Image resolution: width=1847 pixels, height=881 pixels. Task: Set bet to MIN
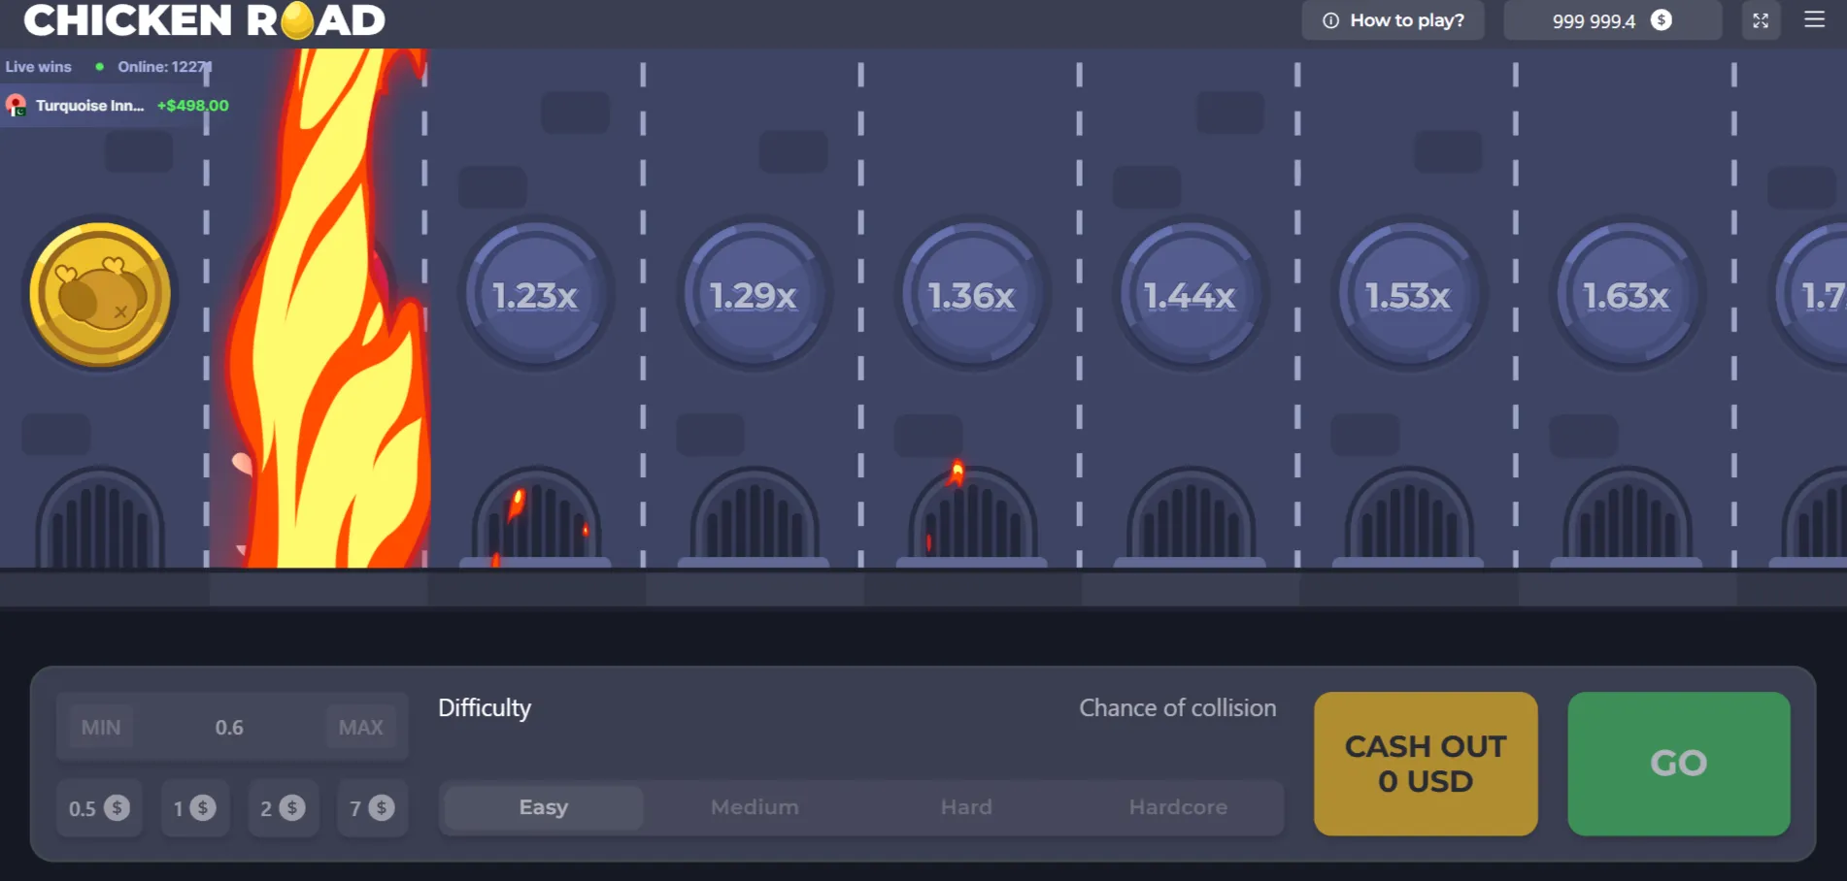[x=101, y=728]
